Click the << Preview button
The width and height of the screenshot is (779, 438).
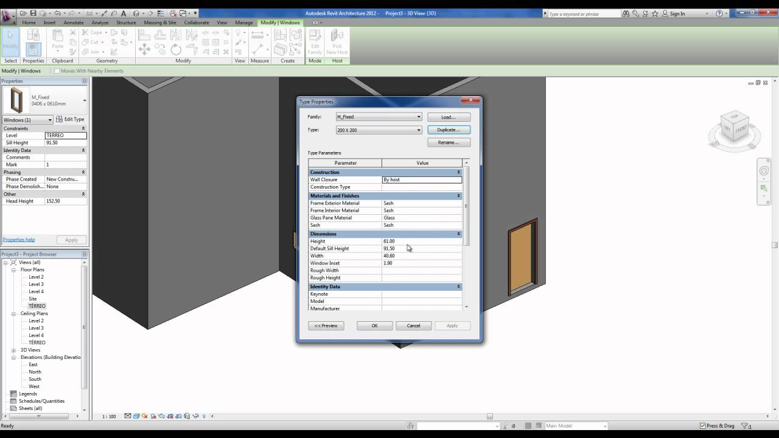coord(326,325)
